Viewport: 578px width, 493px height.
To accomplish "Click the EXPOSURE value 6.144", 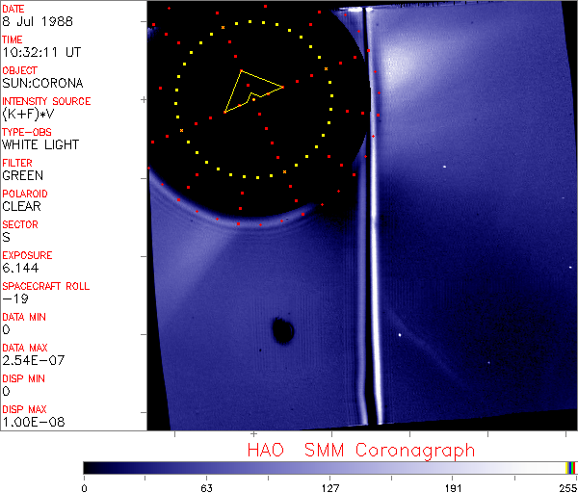I will coord(20,269).
